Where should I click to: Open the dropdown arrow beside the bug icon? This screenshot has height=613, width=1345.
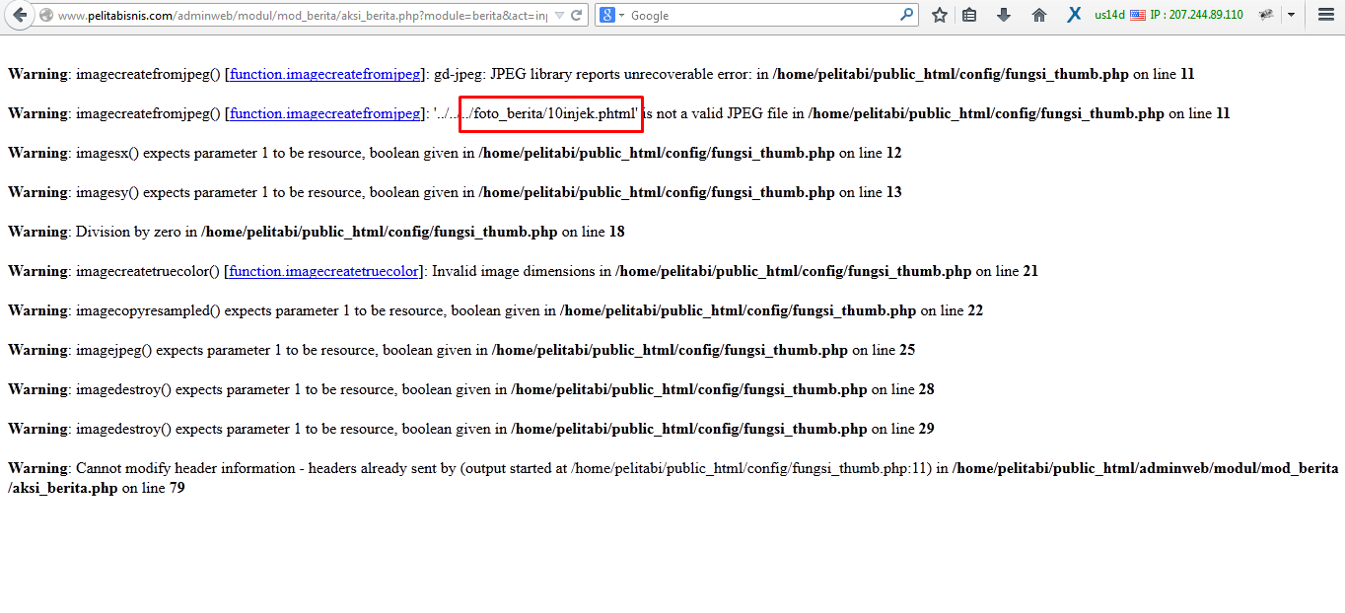tap(1291, 15)
